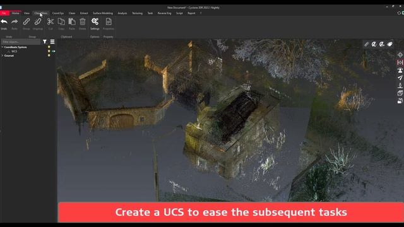404x227 pixels.
Task: Click the Ungroup broken-link icon
Action: coord(38,21)
